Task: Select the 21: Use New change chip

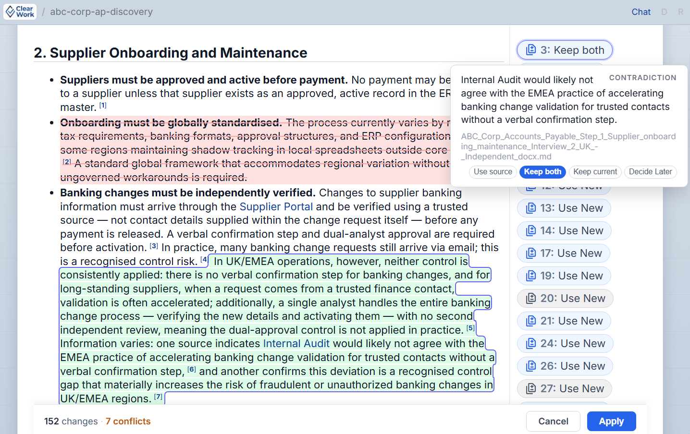Action: (x=564, y=321)
